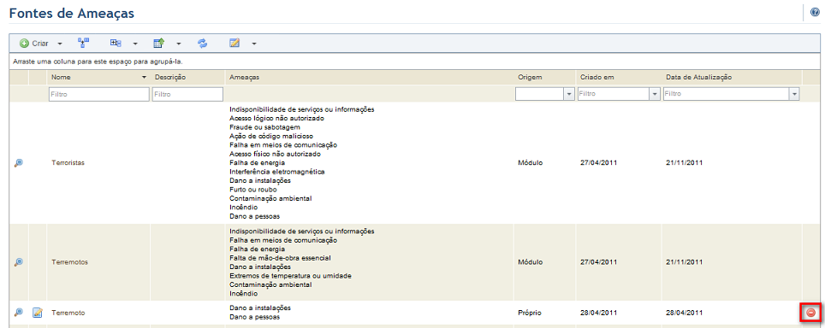This screenshot has width=825, height=328.
Task: Click 28/04/2011 created date in Terremoto row
Action: [x=598, y=313]
